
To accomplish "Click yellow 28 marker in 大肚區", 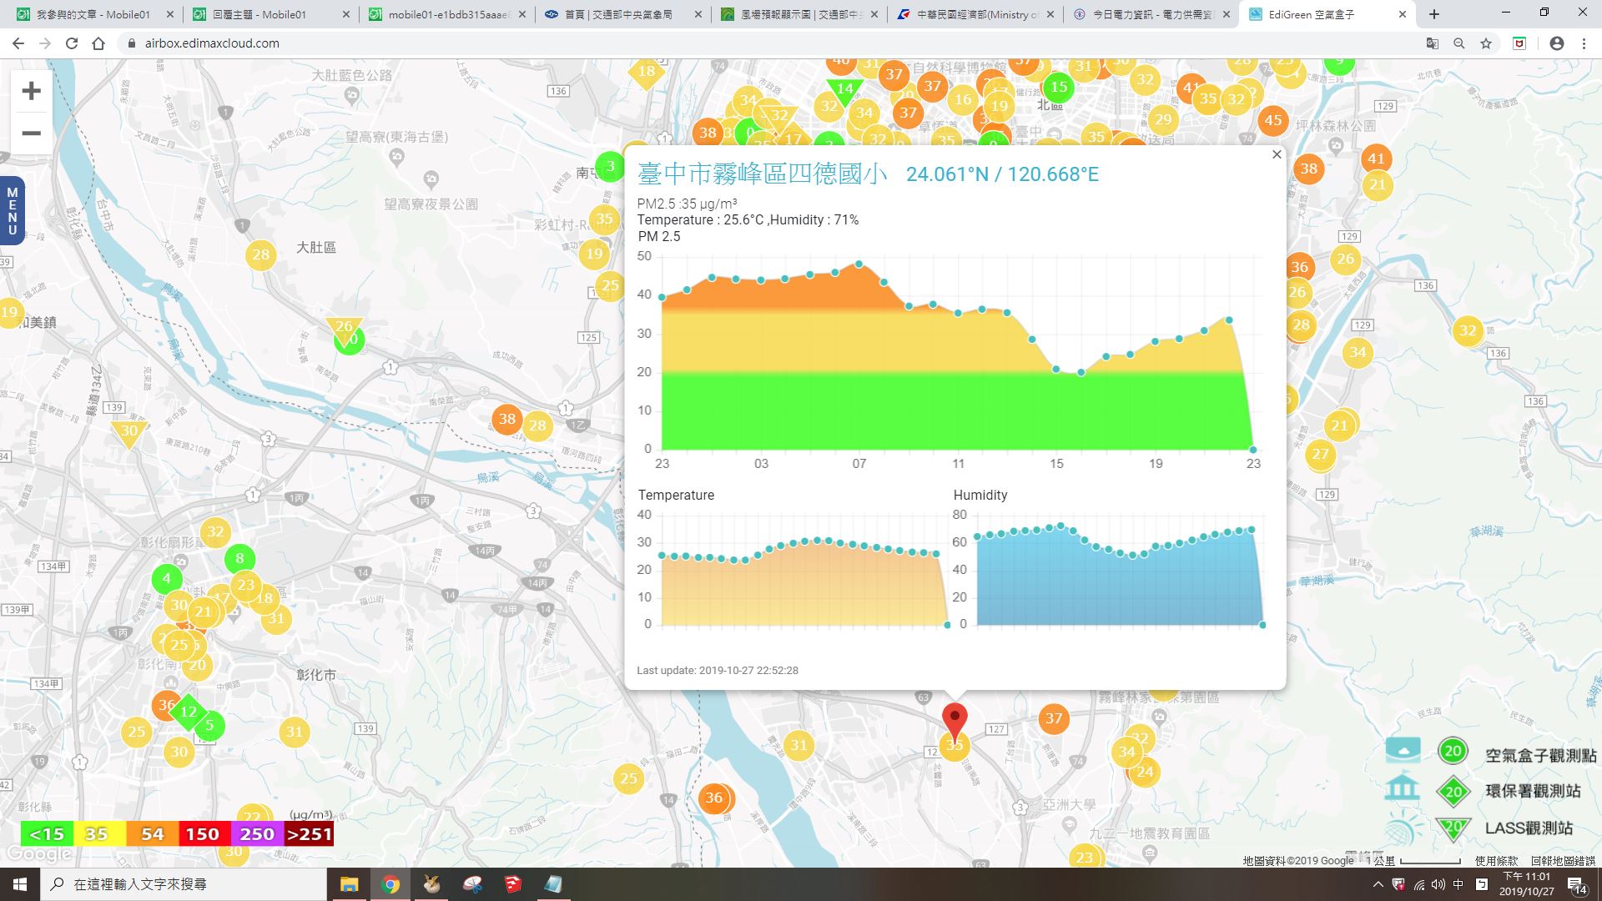I will point(261,254).
